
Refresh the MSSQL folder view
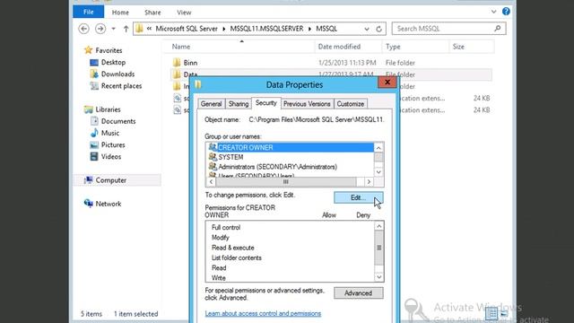point(378,29)
